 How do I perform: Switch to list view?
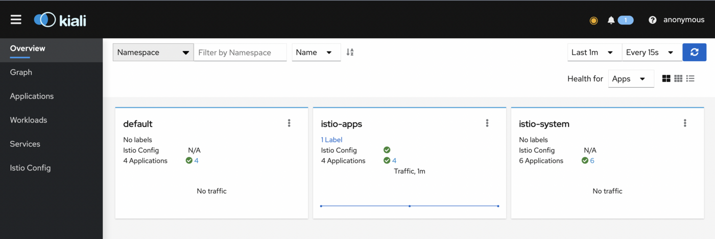690,79
